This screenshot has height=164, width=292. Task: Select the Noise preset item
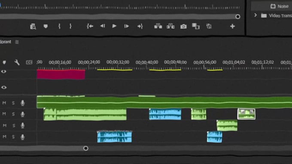click(x=280, y=6)
